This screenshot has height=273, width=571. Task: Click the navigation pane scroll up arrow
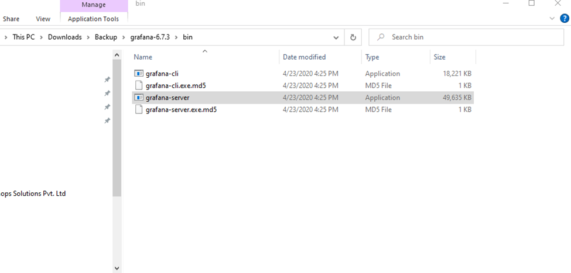click(117, 55)
